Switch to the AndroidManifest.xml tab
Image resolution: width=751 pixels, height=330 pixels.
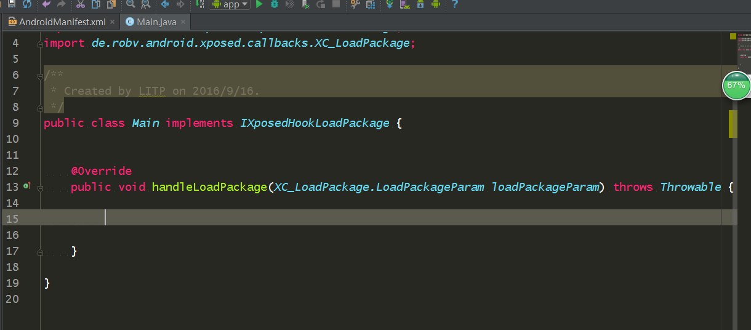pos(62,22)
